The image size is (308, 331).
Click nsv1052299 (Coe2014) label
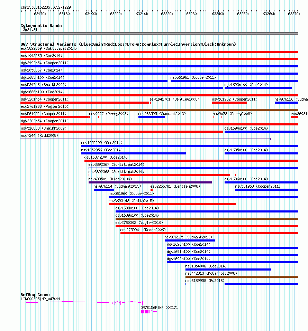tap(102, 143)
